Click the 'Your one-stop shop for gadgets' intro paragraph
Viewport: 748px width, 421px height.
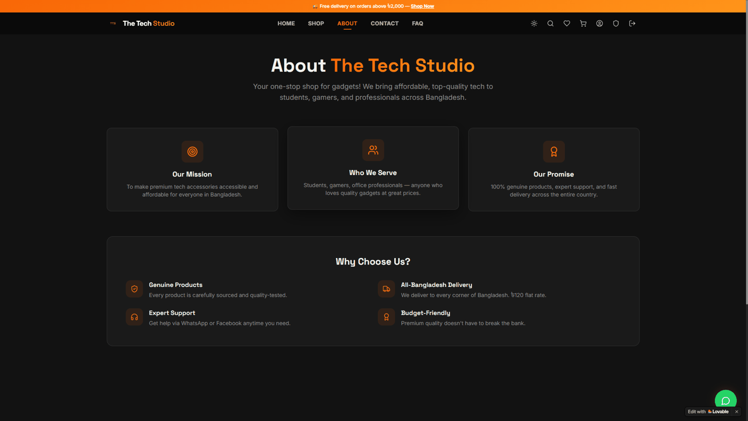(x=373, y=92)
